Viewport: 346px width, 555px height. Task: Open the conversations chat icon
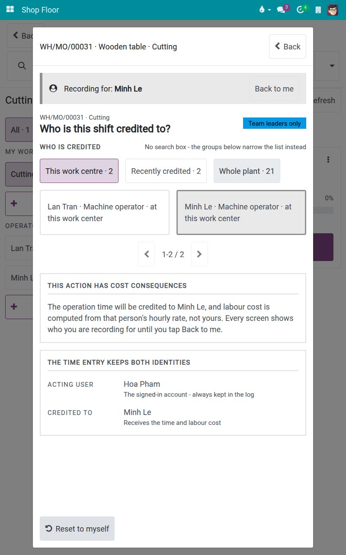click(282, 10)
